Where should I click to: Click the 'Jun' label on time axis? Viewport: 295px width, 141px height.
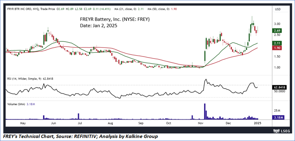click(x=53, y=123)
